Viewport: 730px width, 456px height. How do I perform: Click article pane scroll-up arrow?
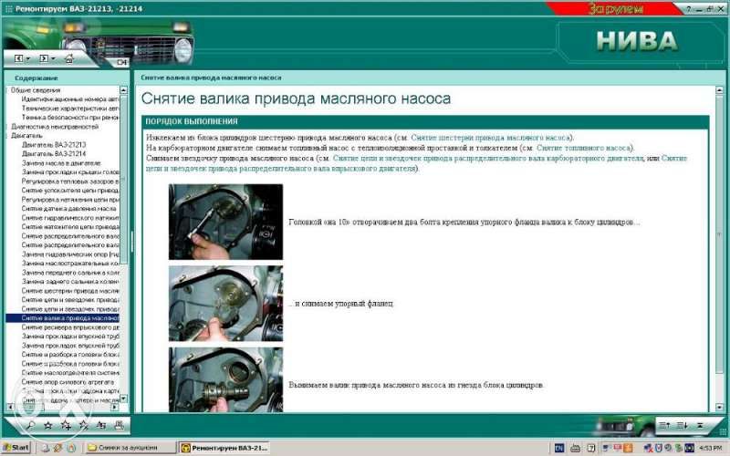tap(719, 89)
